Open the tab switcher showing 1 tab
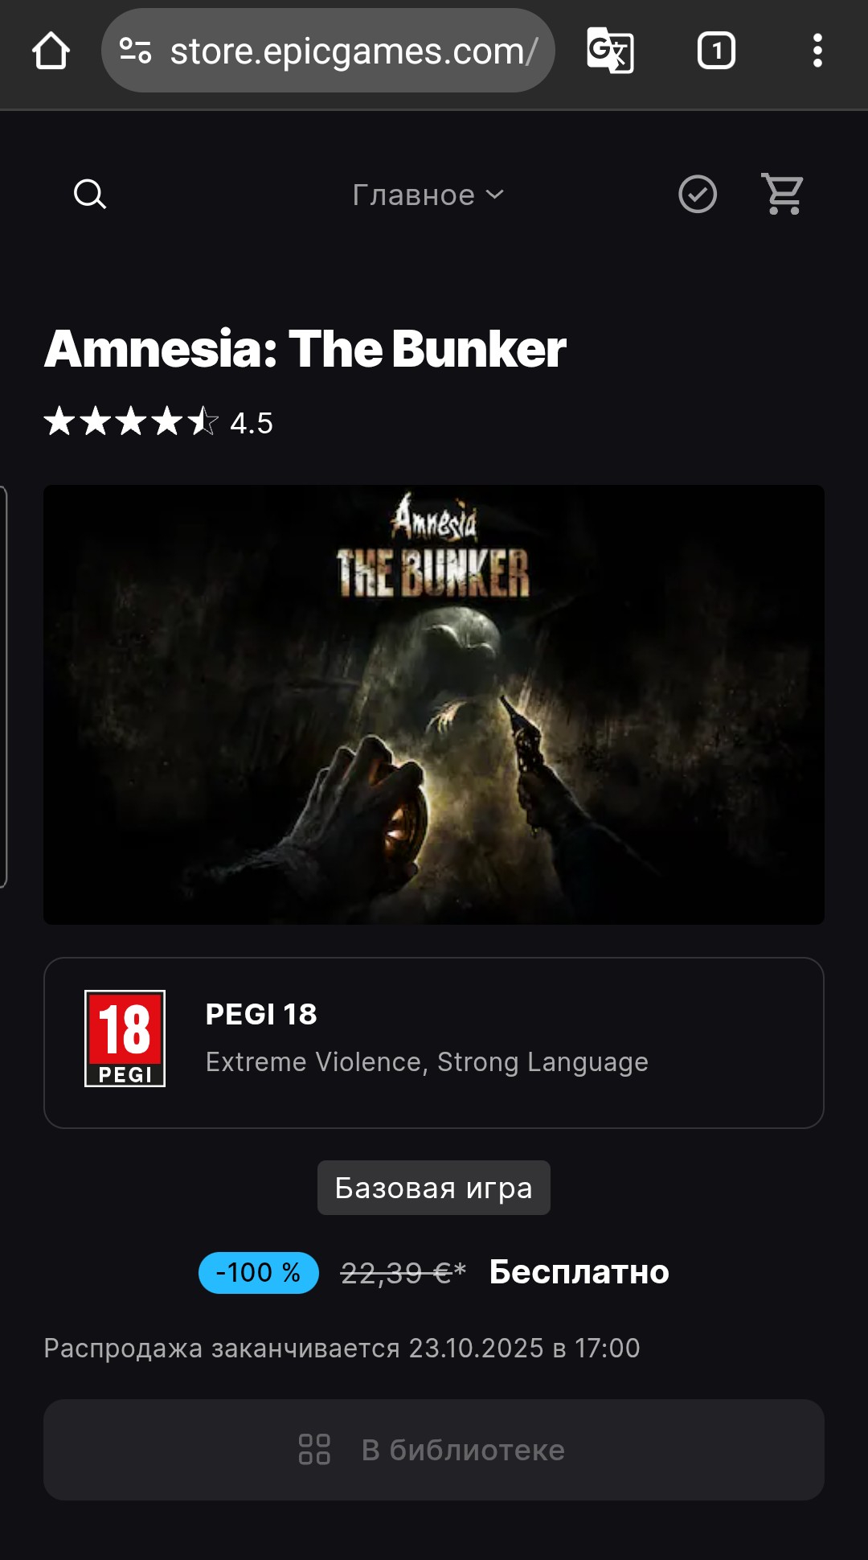The width and height of the screenshot is (868, 1560). (x=716, y=51)
